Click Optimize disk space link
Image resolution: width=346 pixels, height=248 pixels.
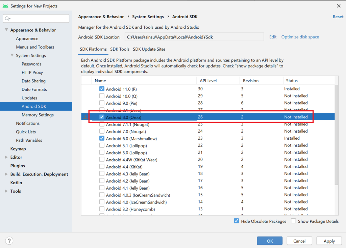pyautogui.click(x=300, y=37)
